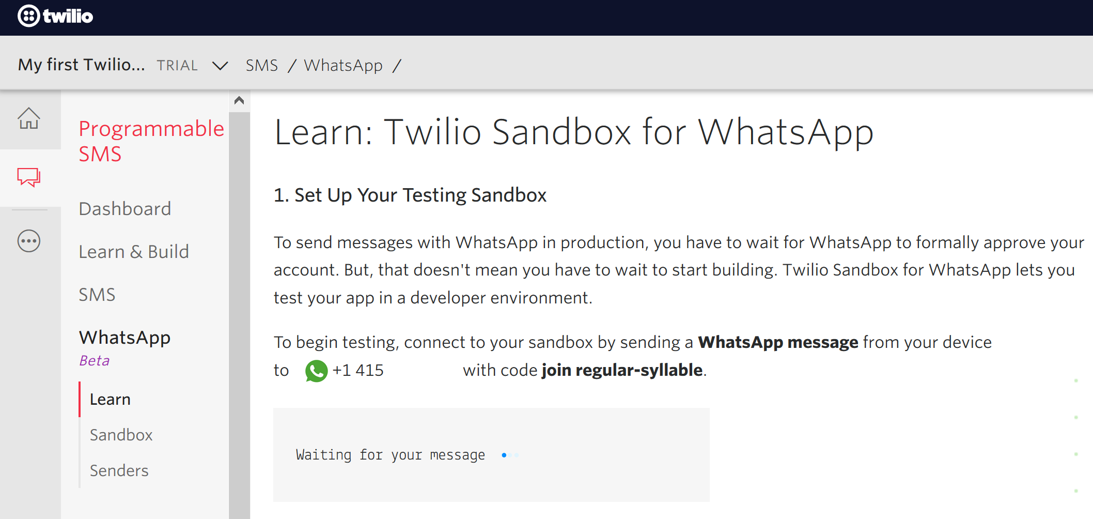Select Learn & Build sidebar item
Viewport: 1093px width, 519px height.
click(134, 252)
